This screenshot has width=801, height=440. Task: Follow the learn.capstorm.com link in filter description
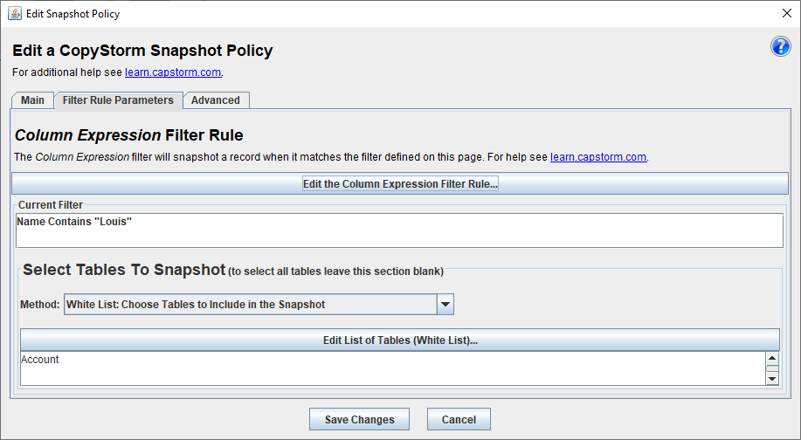tap(598, 157)
